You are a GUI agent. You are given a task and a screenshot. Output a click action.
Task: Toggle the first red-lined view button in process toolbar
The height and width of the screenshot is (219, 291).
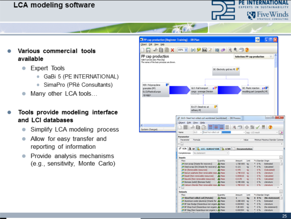(211, 127)
